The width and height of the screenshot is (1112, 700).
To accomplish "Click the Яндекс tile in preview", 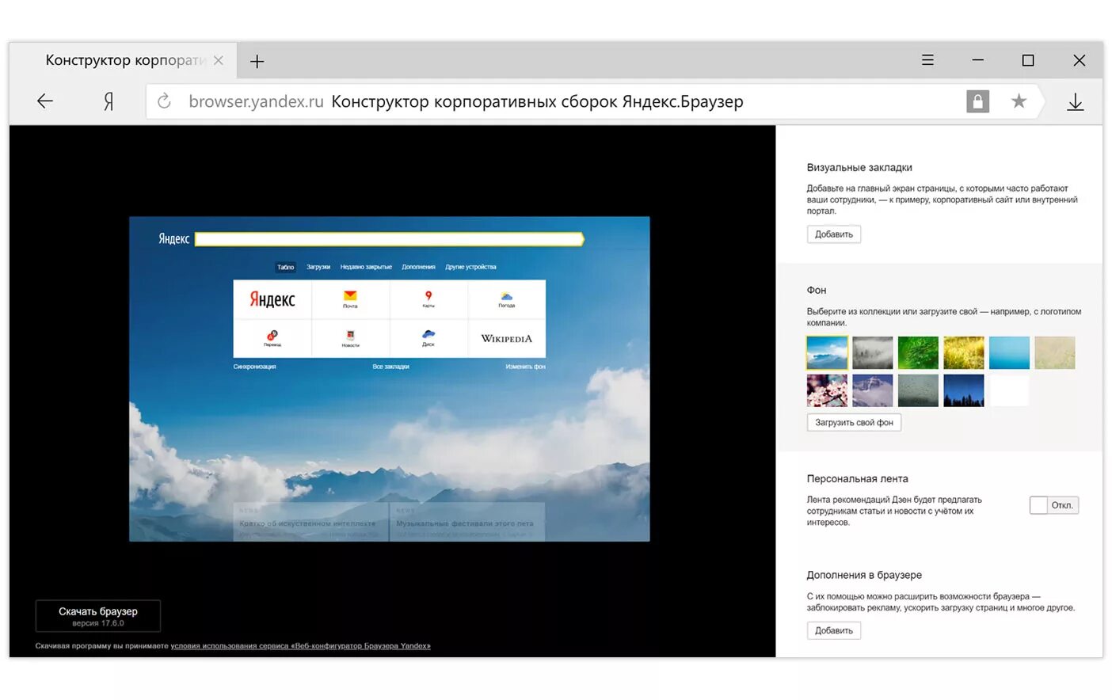I will (272, 299).
